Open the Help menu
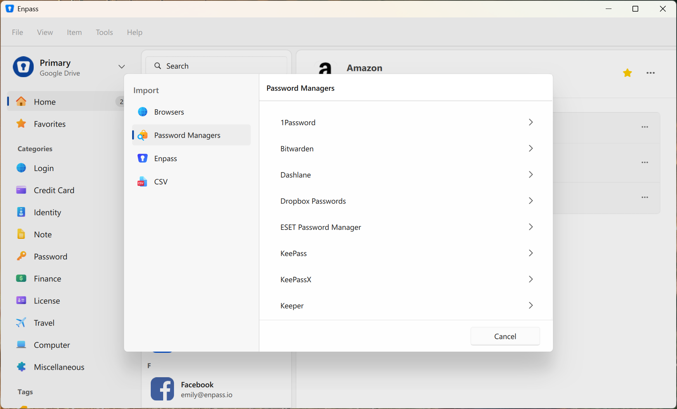The width and height of the screenshot is (677, 409). pos(135,32)
